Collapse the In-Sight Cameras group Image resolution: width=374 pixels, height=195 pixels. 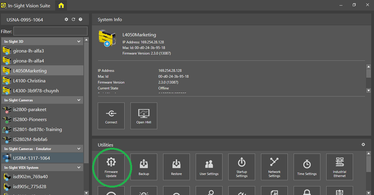[x=79, y=100]
